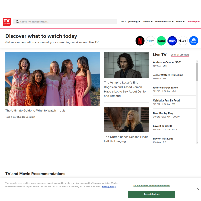The image size is (201, 201).
Task: Click the Live TV section heading
Action: (x=160, y=55)
